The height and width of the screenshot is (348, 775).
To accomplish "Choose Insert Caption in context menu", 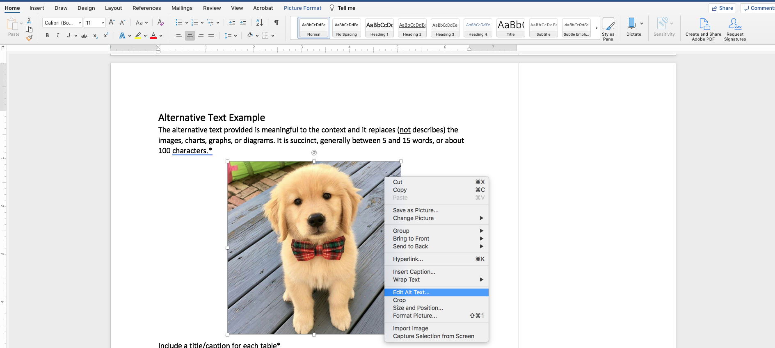I will click(437, 272).
